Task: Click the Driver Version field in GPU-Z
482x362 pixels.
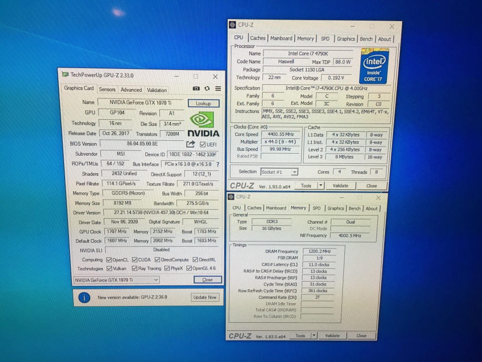Action: tap(161, 212)
